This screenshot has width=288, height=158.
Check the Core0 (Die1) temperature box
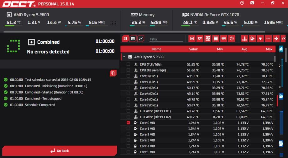pyautogui.click(x=128, y=76)
